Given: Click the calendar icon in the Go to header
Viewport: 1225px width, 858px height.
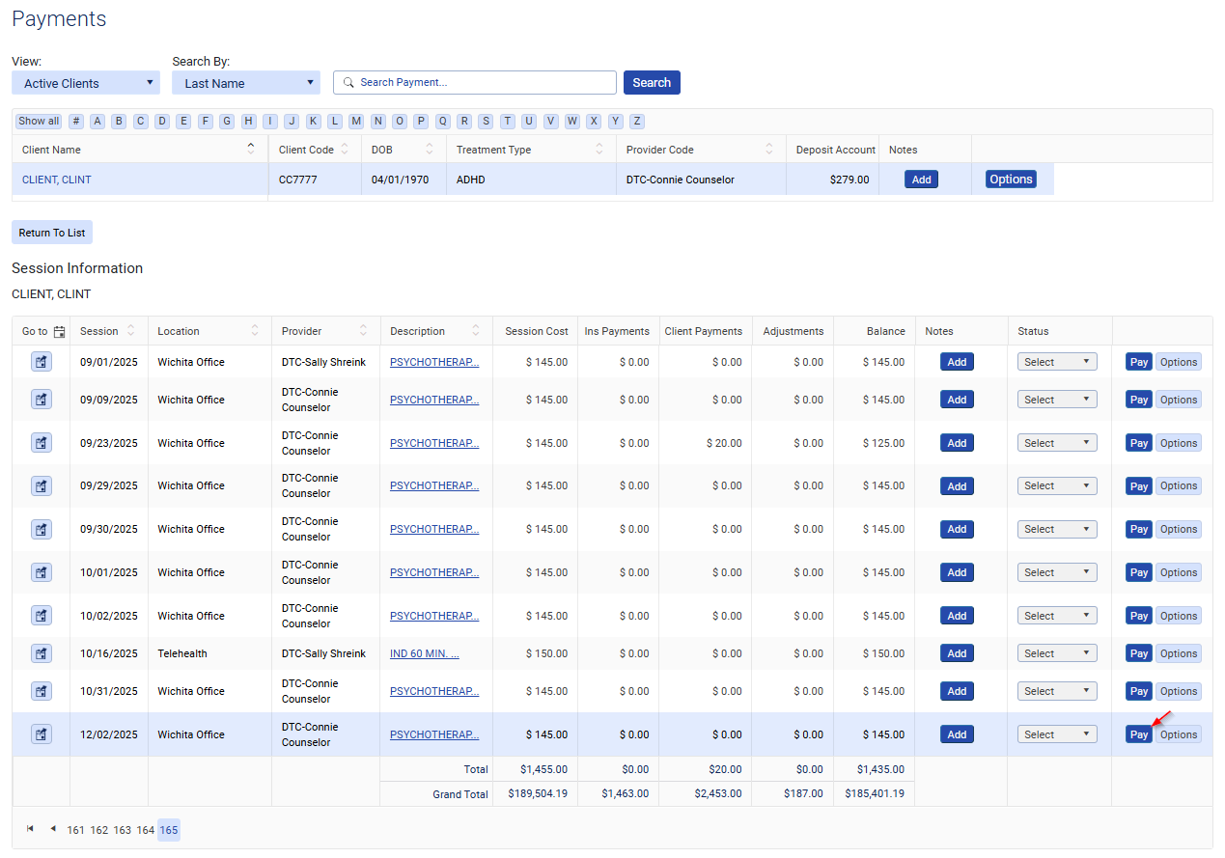Looking at the screenshot, I should coord(60,332).
